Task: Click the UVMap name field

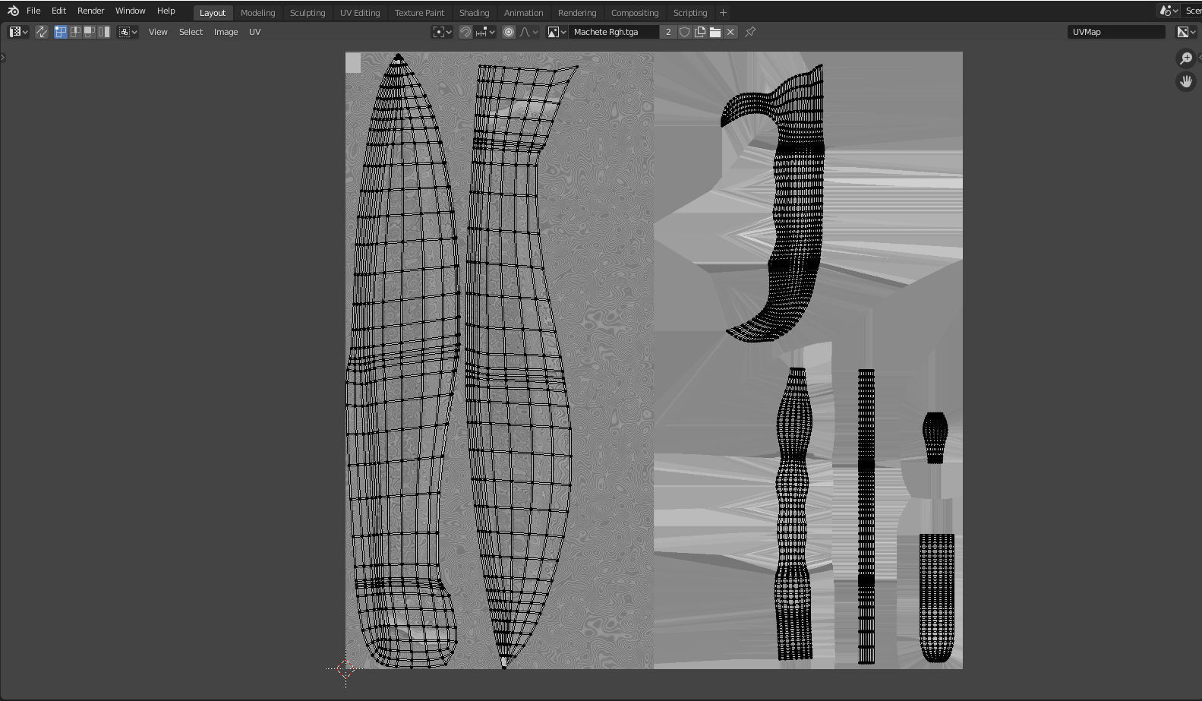Action: pos(1116,32)
